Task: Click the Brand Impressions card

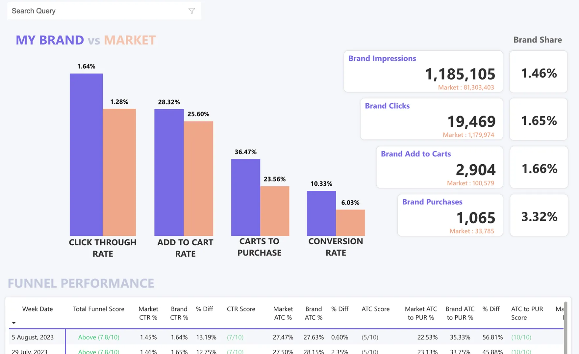Action: click(423, 71)
